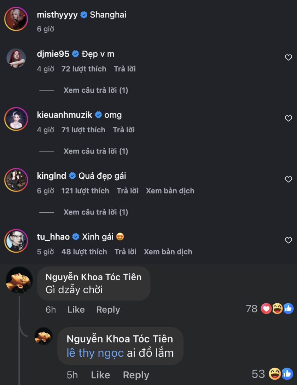Click the verified badge beside tu_hhao
This screenshot has width=297, height=385.
pos(76,237)
